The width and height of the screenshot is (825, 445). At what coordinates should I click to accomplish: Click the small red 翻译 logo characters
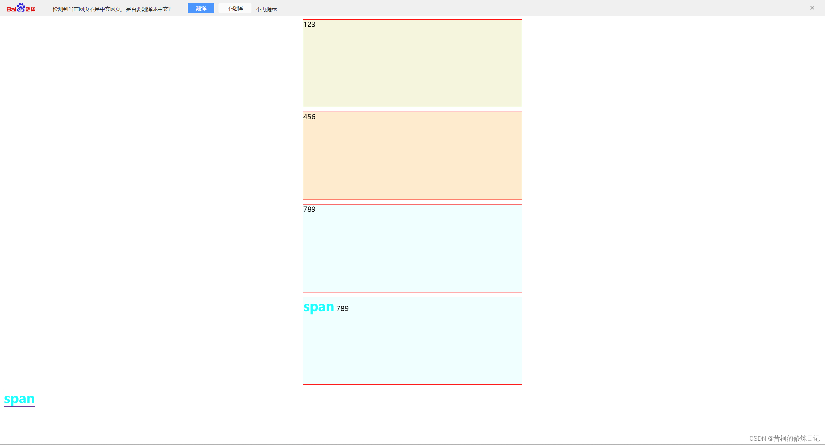30,9
